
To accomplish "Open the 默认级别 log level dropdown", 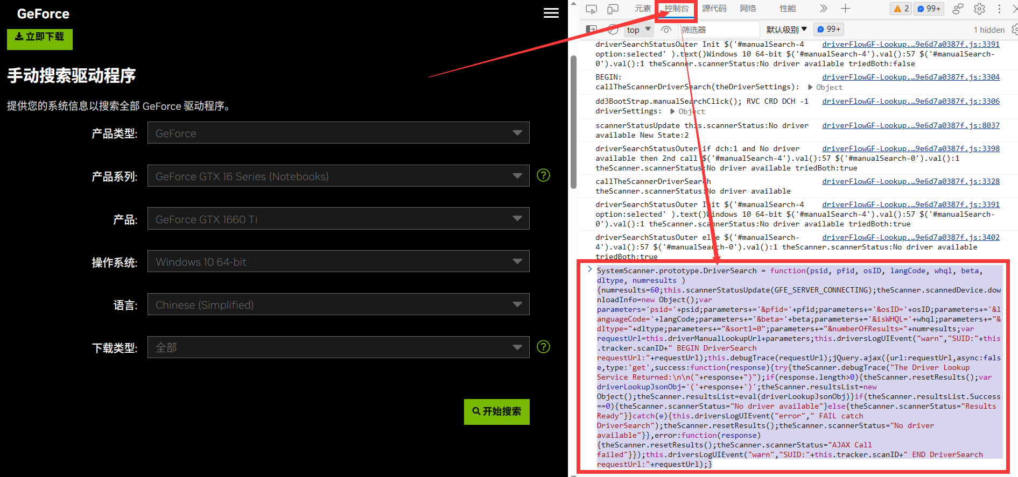I will (x=786, y=30).
